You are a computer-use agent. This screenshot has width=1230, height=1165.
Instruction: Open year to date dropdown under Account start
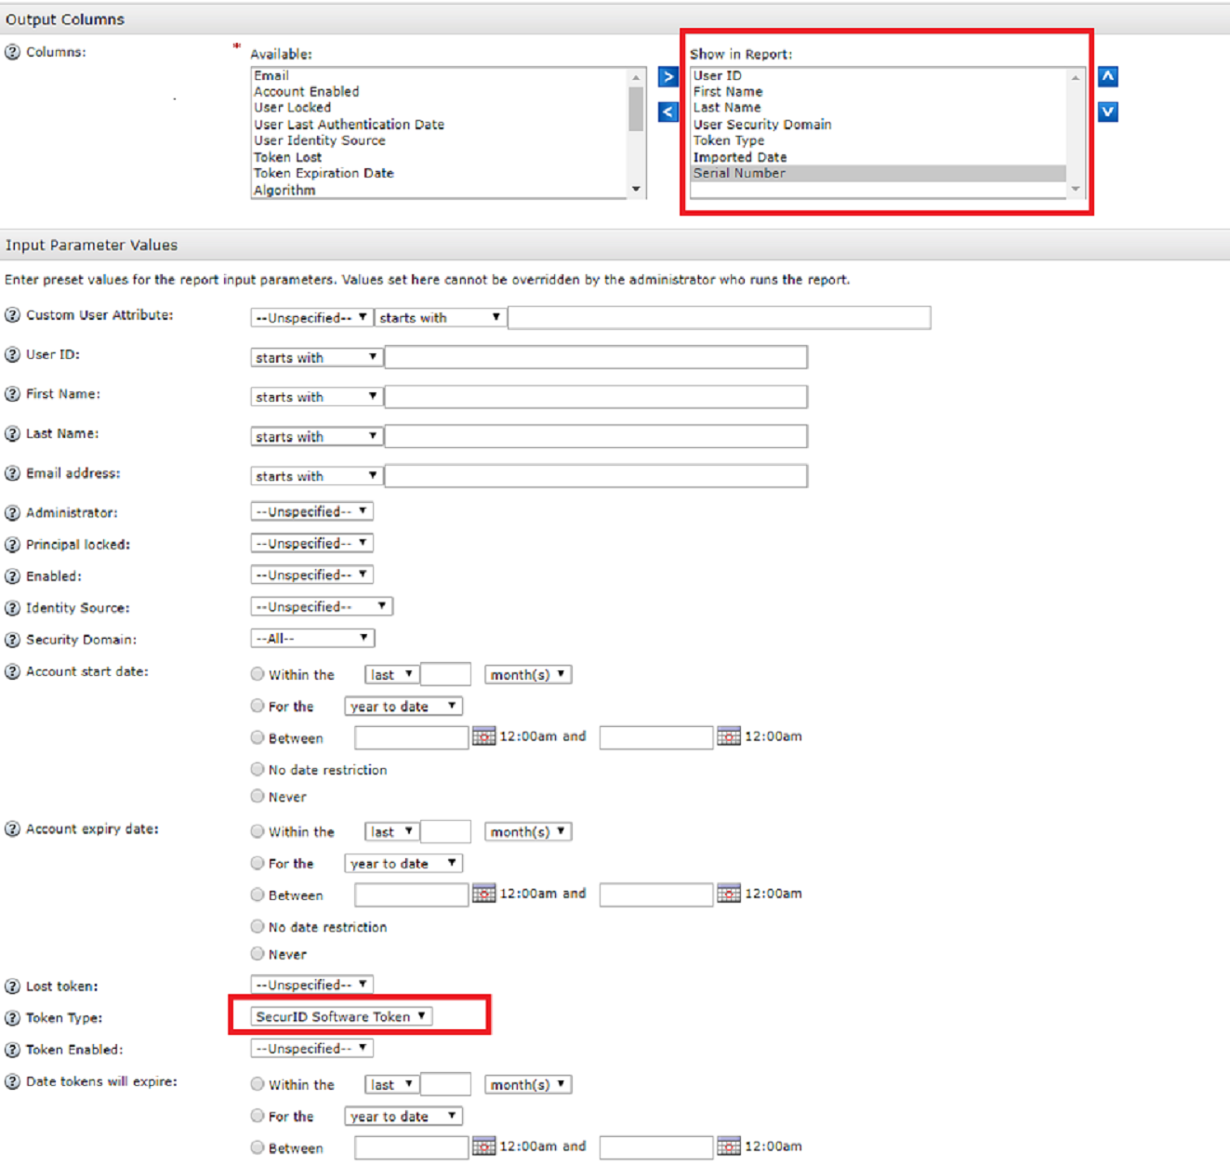[x=403, y=706]
